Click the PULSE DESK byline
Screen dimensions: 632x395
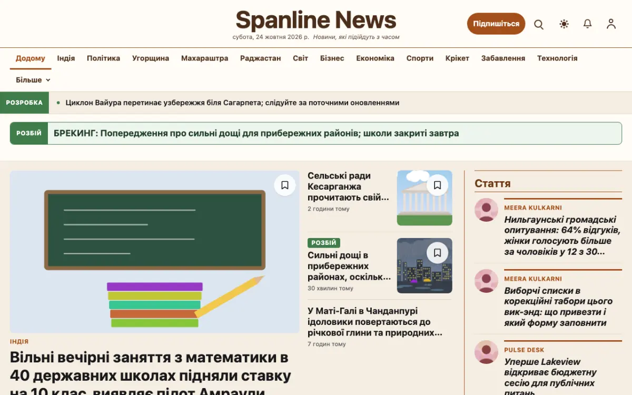click(x=524, y=350)
